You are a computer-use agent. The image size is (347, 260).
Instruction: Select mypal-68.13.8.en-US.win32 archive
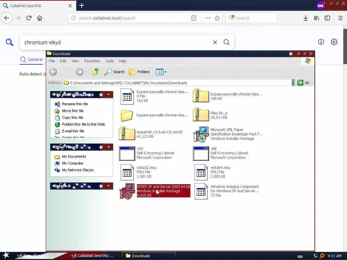(127, 133)
